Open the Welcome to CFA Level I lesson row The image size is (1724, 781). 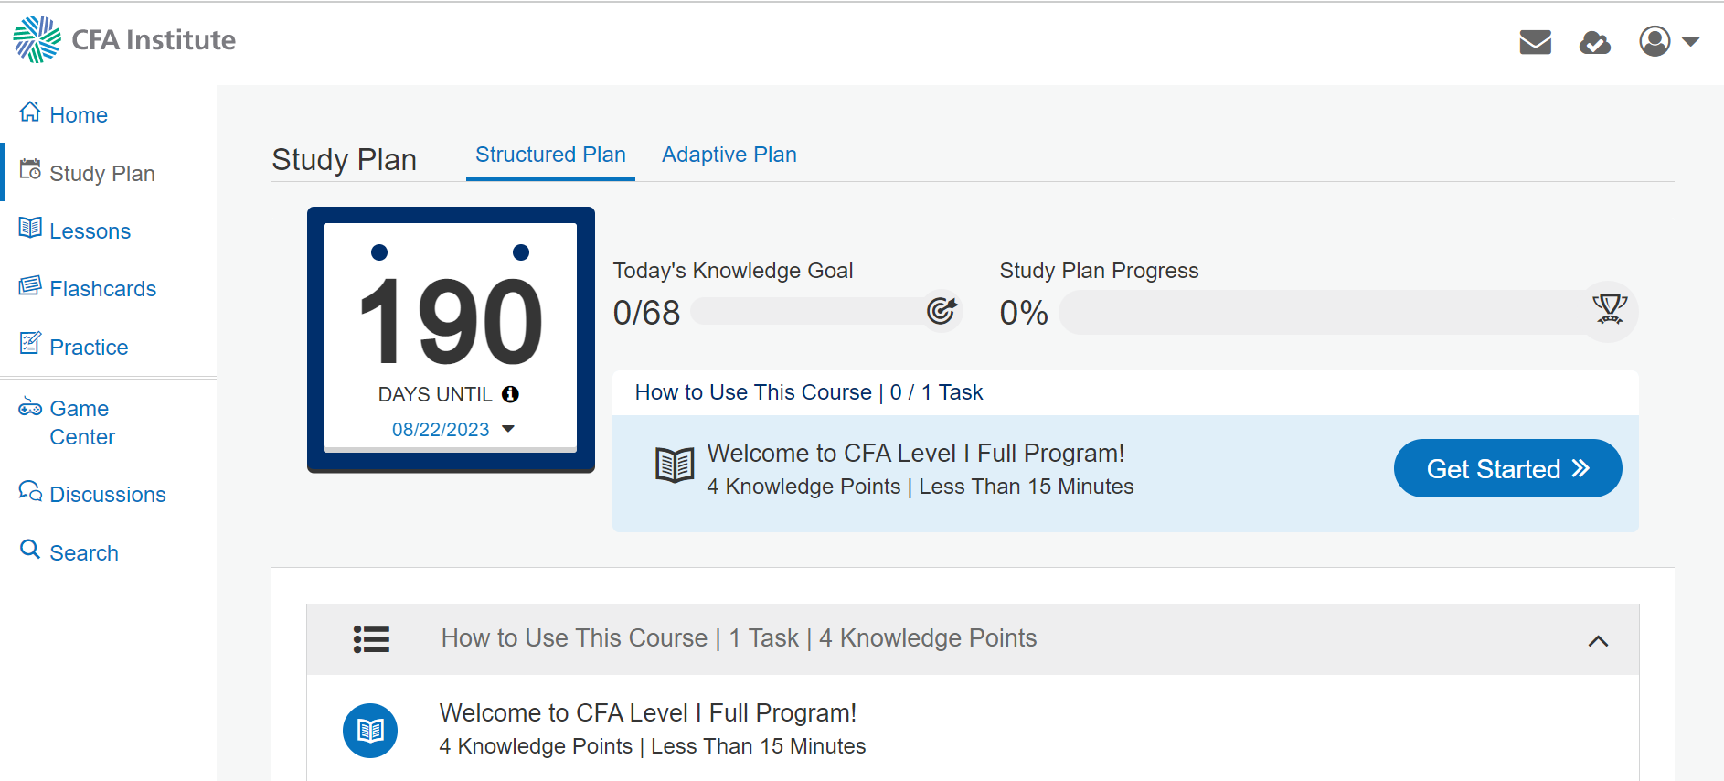[973, 730]
